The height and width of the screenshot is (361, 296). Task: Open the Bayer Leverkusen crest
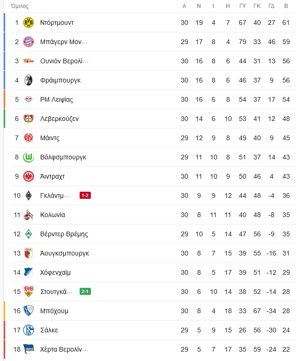pyautogui.click(x=29, y=119)
